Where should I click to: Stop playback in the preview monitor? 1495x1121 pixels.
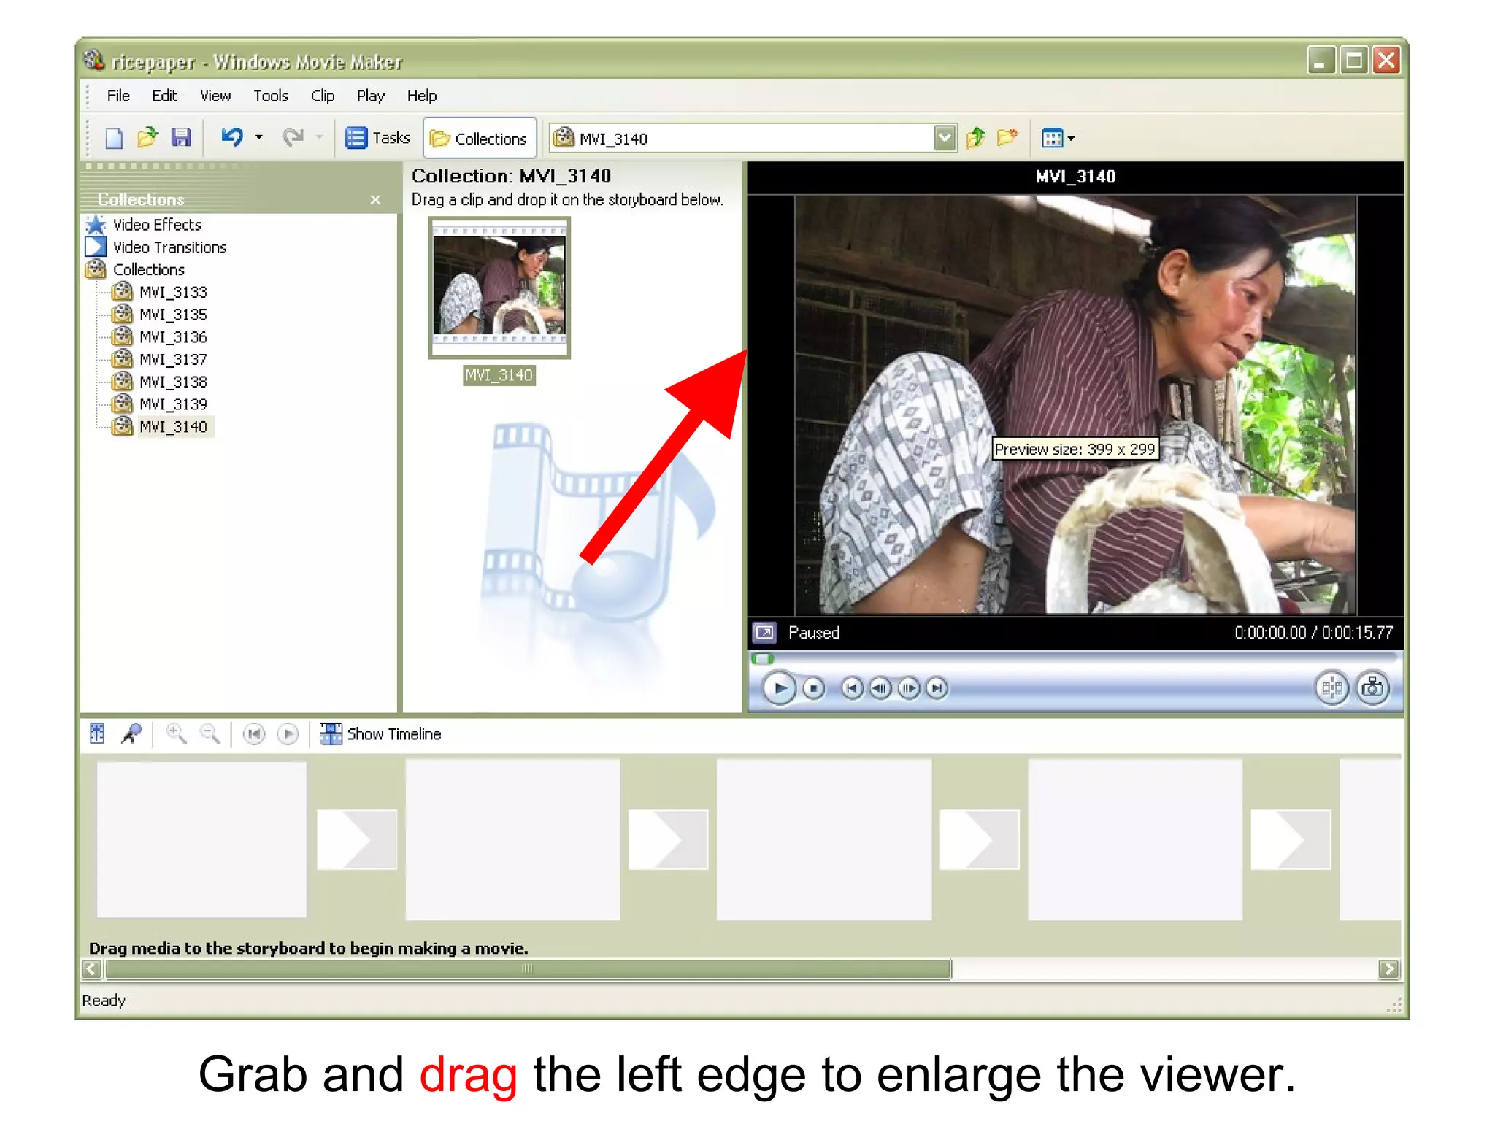click(814, 688)
